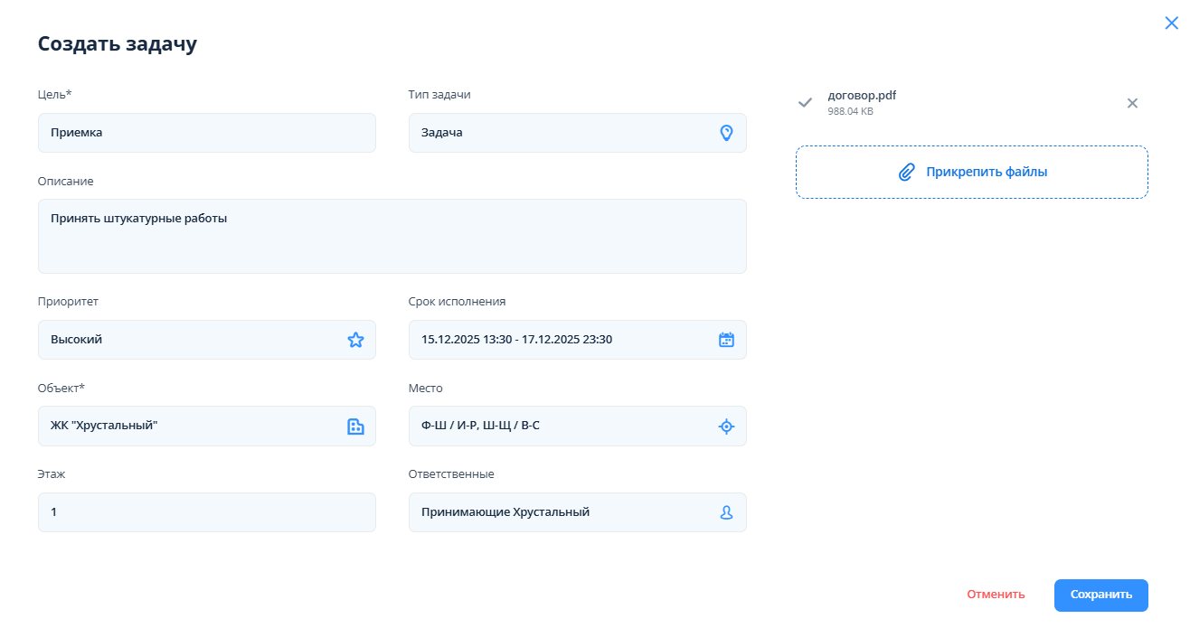Focus the Цель input field
Viewport: 1190px width, 628px height.
point(206,133)
